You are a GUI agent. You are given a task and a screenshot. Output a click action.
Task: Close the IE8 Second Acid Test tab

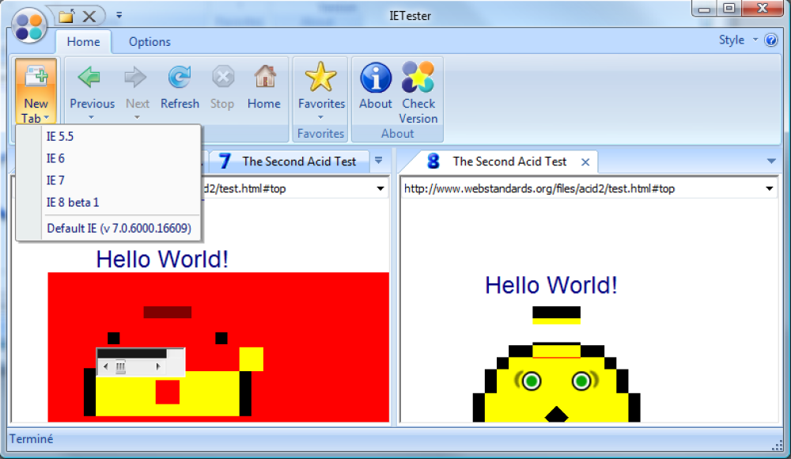click(x=585, y=161)
